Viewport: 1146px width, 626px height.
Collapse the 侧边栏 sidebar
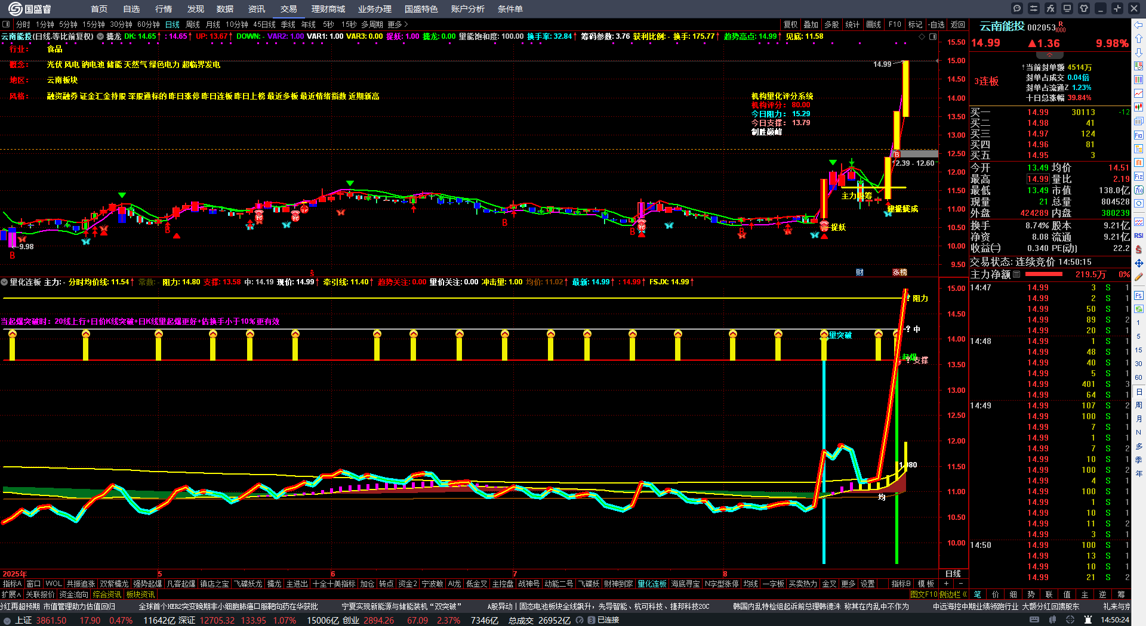pyautogui.click(x=953, y=594)
